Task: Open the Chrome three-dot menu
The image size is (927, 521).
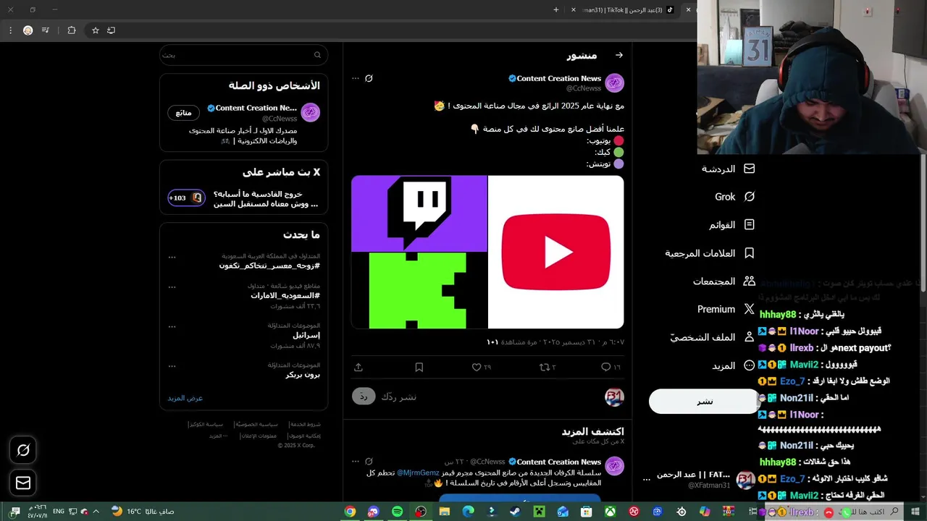Action: 10,30
